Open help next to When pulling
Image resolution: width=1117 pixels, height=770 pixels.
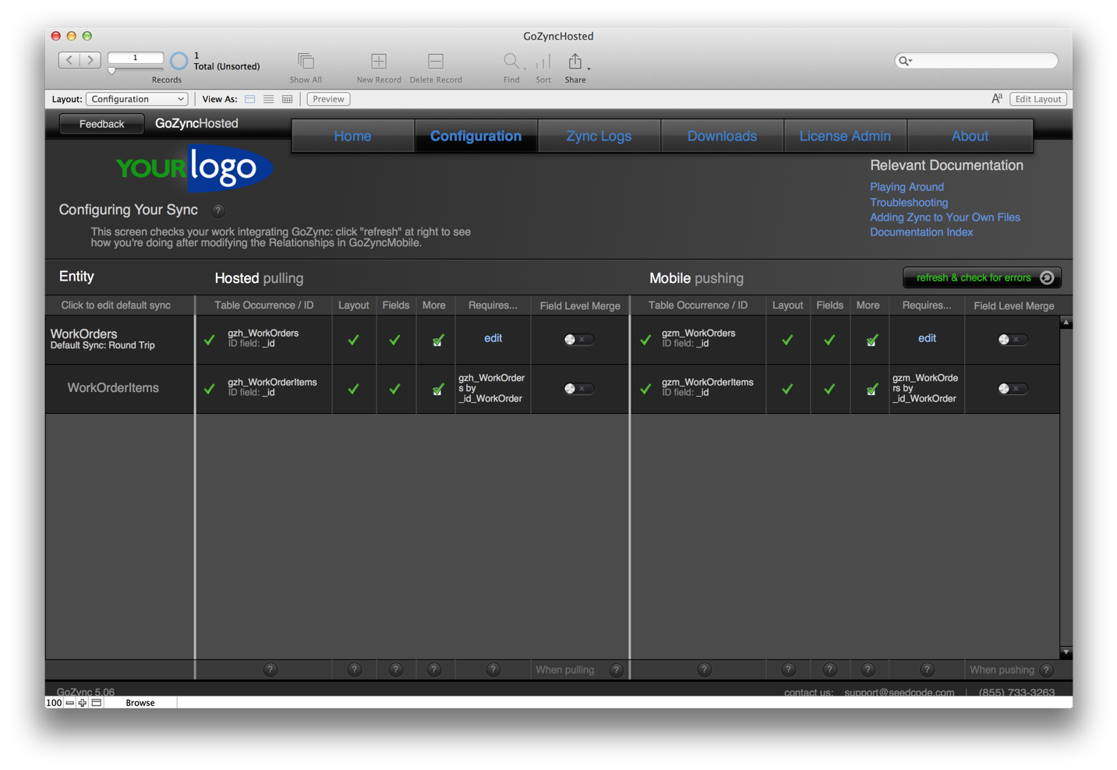(x=616, y=669)
